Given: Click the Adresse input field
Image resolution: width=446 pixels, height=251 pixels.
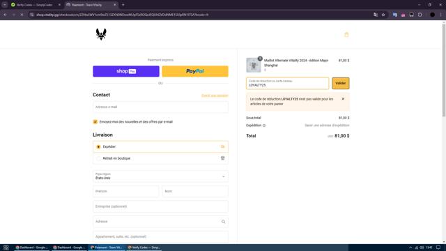Looking at the screenshot, I should point(160,222).
